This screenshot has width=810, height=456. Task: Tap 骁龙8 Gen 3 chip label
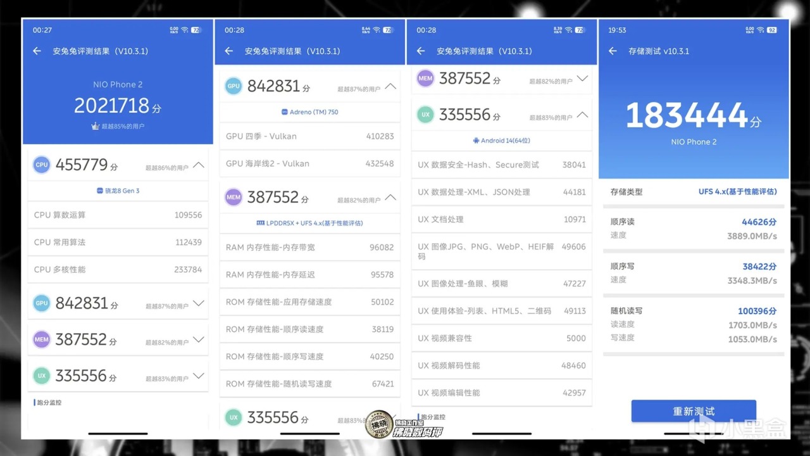(122, 191)
